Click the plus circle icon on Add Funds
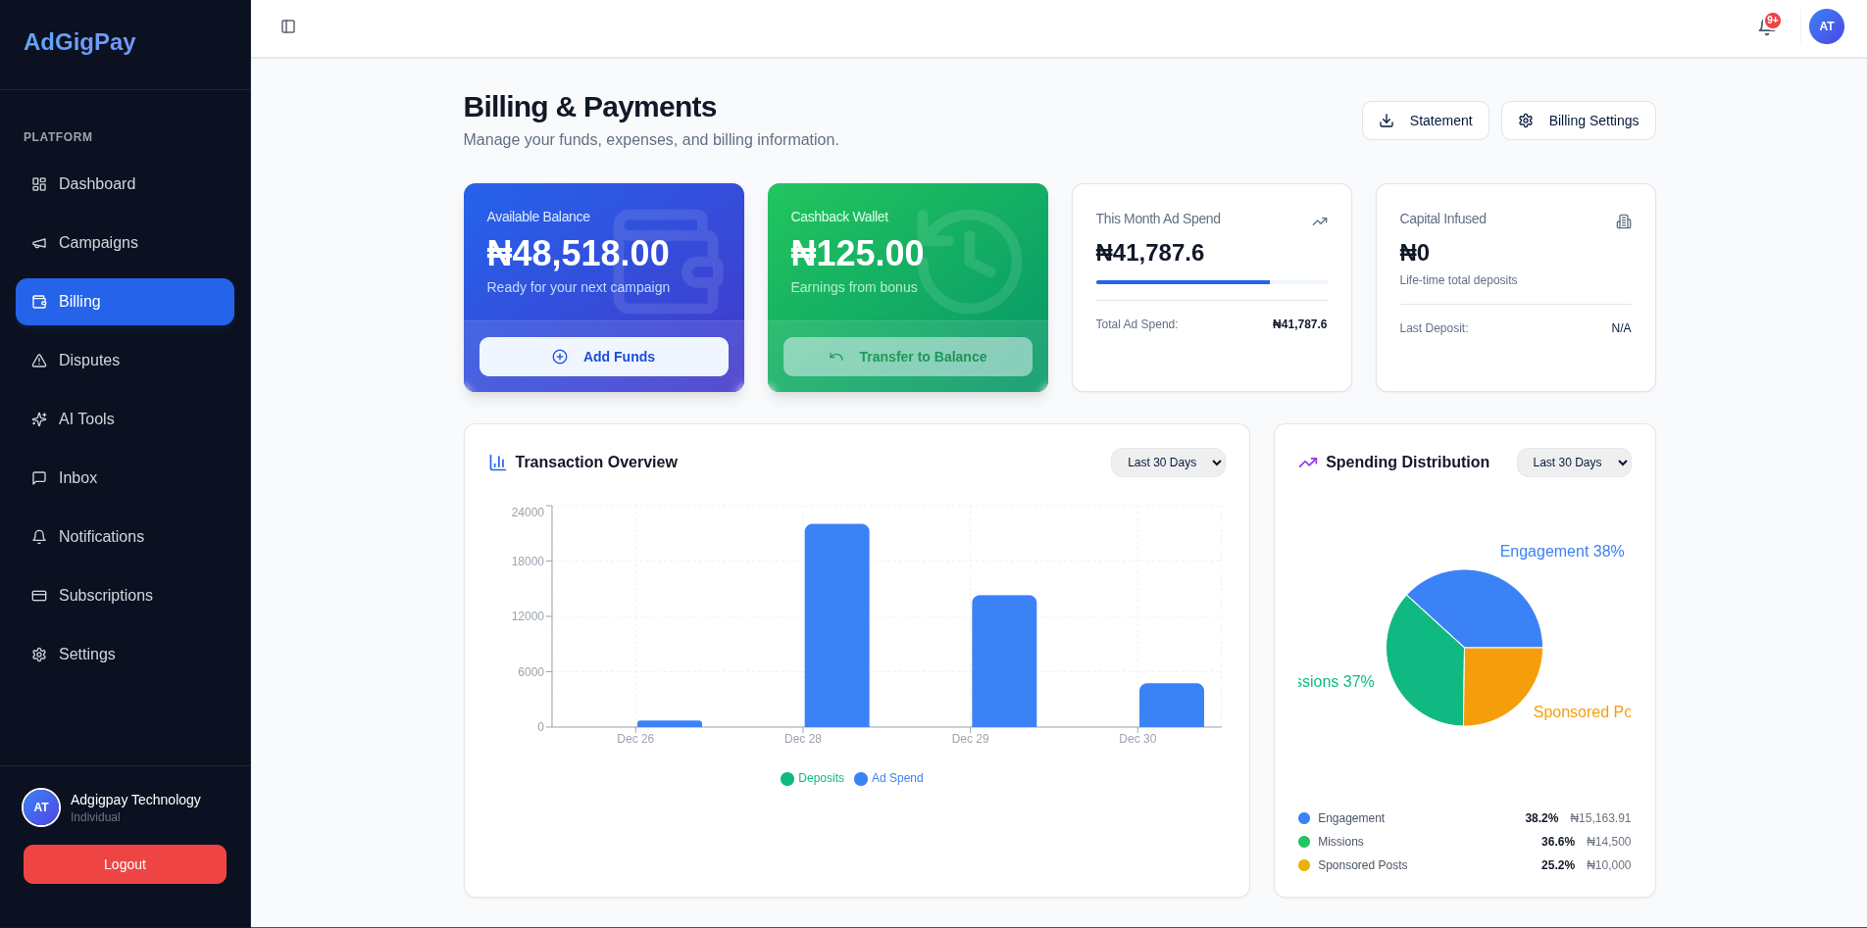The height and width of the screenshot is (928, 1867). (560, 357)
